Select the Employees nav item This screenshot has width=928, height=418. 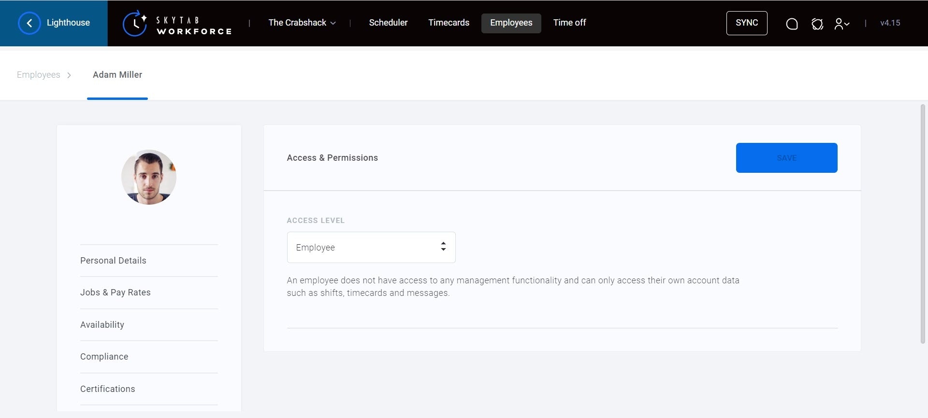point(511,23)
